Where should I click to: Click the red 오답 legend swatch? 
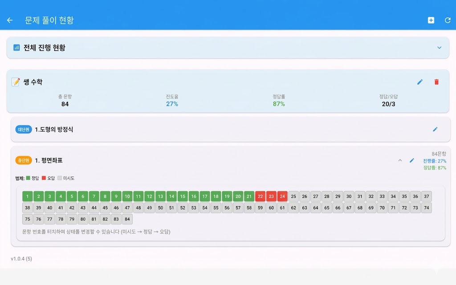pyautogui.click(x=44, y=178)
